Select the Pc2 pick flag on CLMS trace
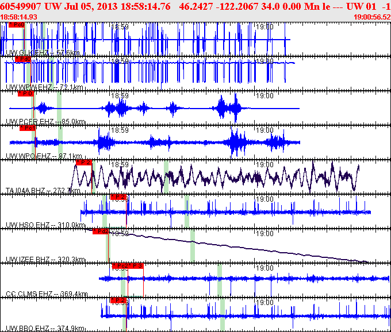The image size is (391, 332). 120,266
